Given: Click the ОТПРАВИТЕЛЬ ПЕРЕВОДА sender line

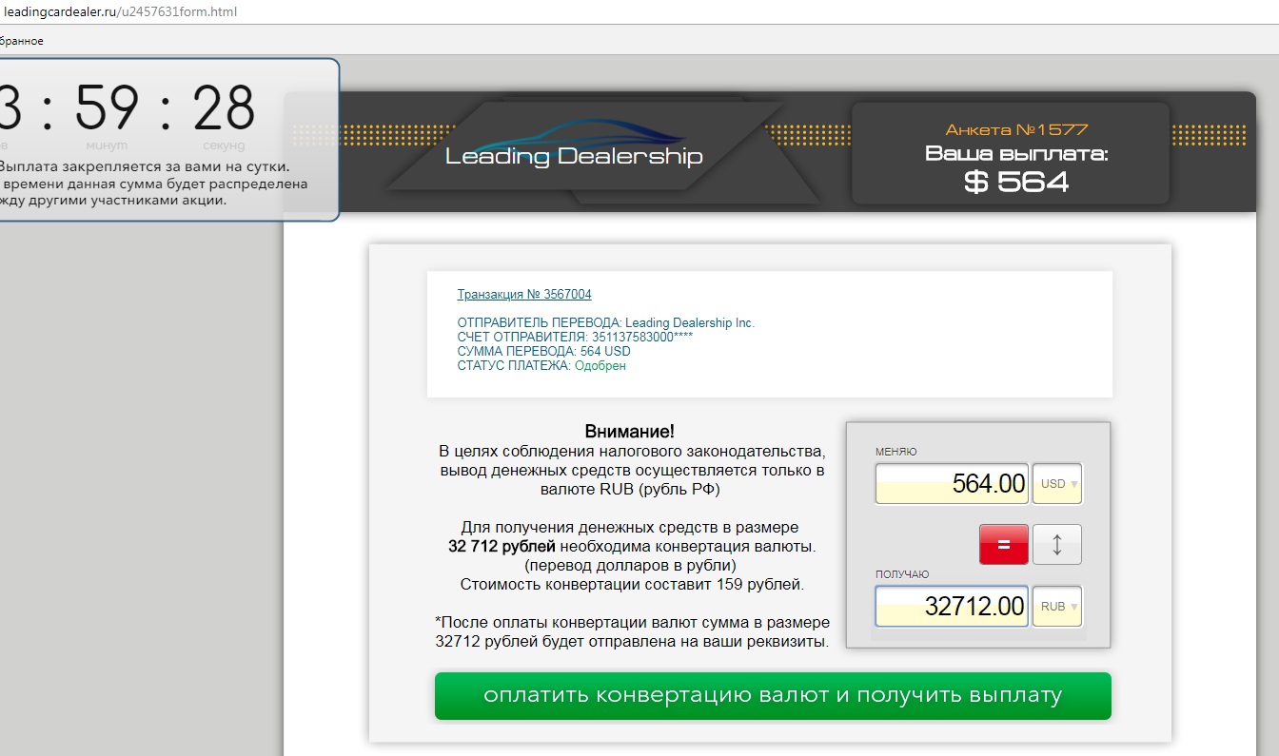Looking at the screenshot, I should click(x=605, y=322).
